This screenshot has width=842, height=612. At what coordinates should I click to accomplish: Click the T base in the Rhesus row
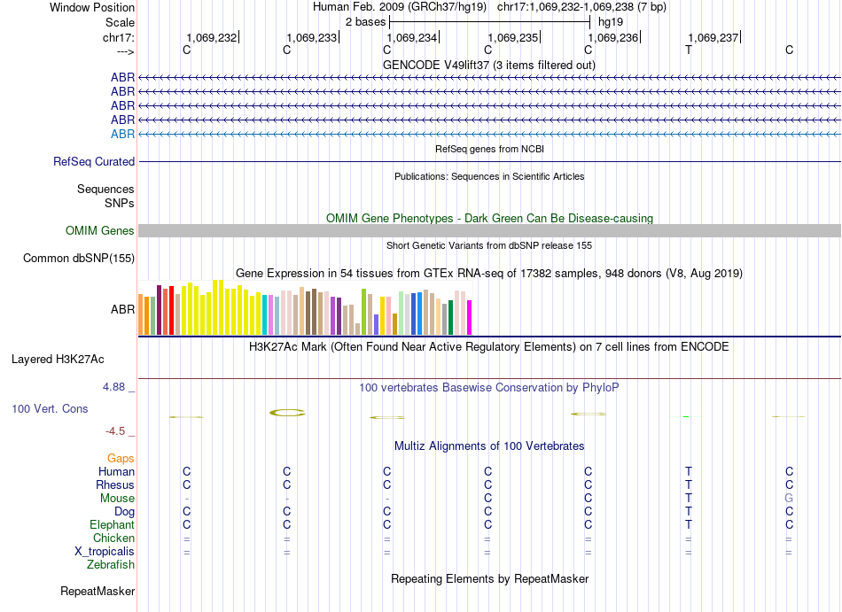click(689, 484)
